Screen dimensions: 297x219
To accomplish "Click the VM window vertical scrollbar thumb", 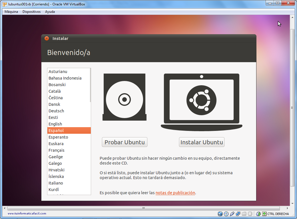I will (x=292, y=108).
